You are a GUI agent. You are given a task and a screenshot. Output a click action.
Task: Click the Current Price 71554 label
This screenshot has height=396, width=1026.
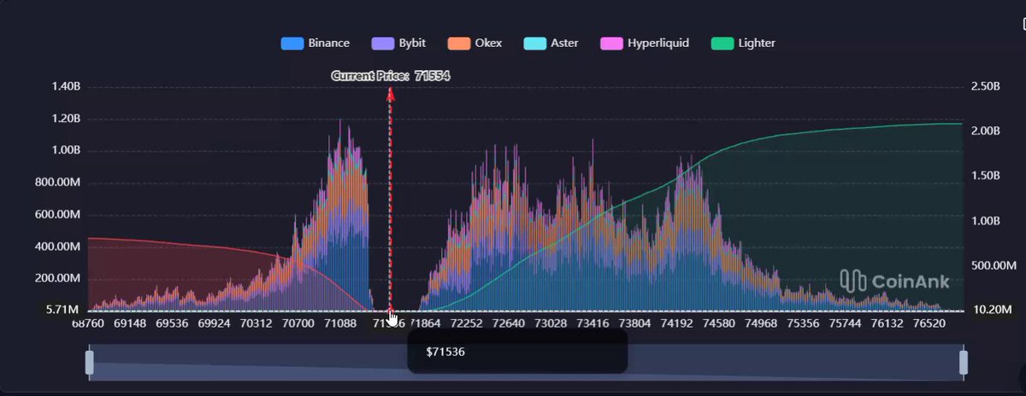tap(391, 76)
